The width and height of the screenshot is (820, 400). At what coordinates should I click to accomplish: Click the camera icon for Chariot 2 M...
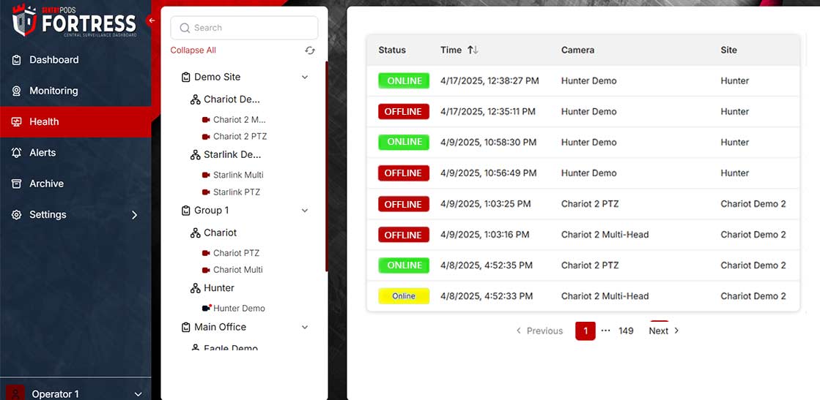point(206,120)
